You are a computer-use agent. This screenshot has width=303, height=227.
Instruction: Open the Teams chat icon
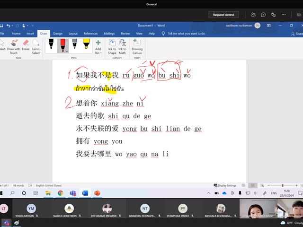click(x=263, y=15)
